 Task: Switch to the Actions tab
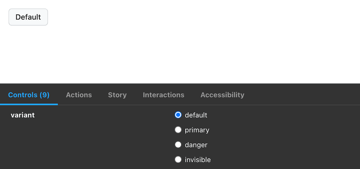tap(79, 95)
